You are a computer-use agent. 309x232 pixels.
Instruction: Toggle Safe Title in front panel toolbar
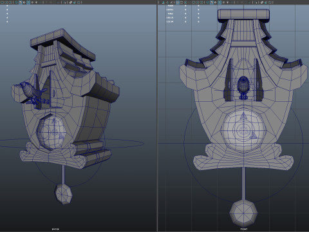point(201,3)
